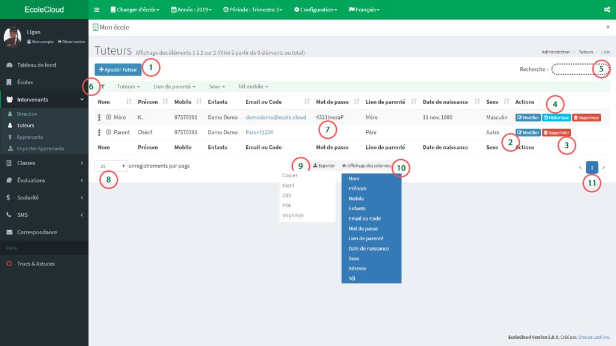616x346 pixels.
Task: Open the Exporter export menu
Action: point(323,165)
